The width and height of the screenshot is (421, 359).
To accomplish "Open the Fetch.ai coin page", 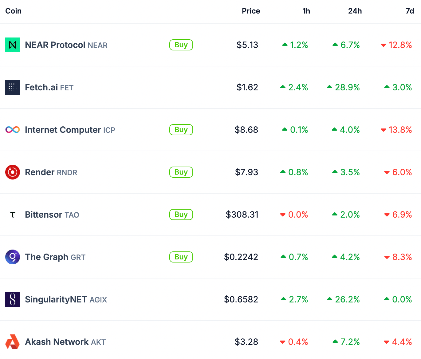I will [x=42, y=87].
